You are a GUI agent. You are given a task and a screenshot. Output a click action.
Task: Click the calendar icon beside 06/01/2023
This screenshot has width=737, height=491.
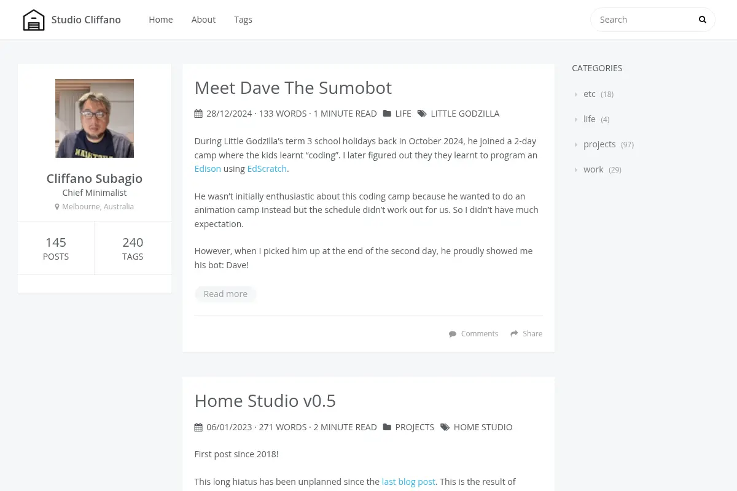coord(198,427)
